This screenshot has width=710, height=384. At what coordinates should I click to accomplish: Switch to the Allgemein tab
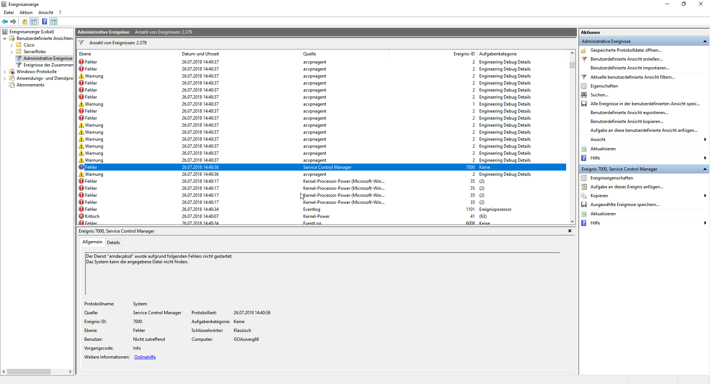(x=92, y=242)
